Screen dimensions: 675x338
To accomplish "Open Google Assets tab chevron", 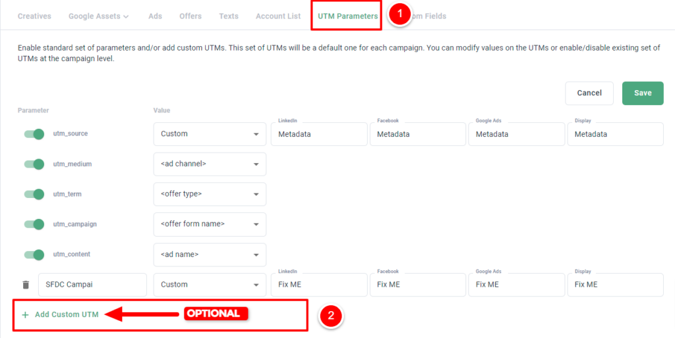I will tap(126, 16).
